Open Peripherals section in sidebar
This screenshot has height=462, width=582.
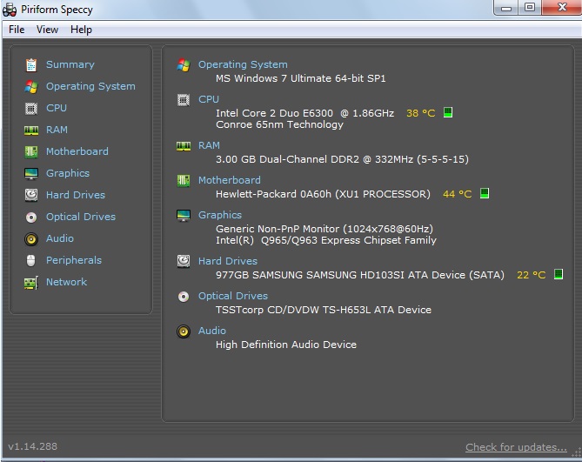click(73, 260)
